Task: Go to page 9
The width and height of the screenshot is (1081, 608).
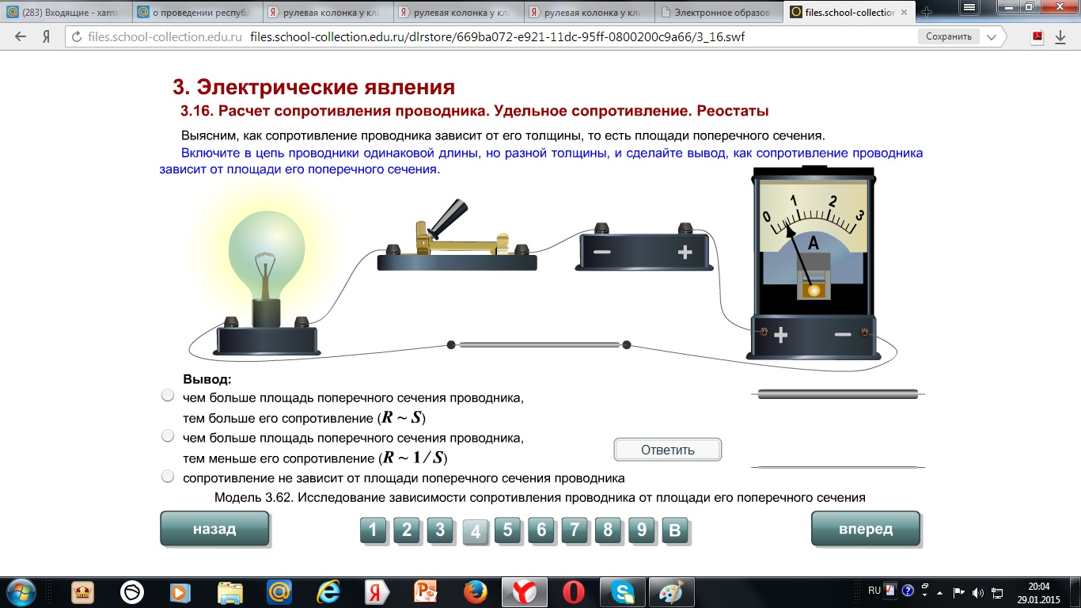Action: pos(641,530)
